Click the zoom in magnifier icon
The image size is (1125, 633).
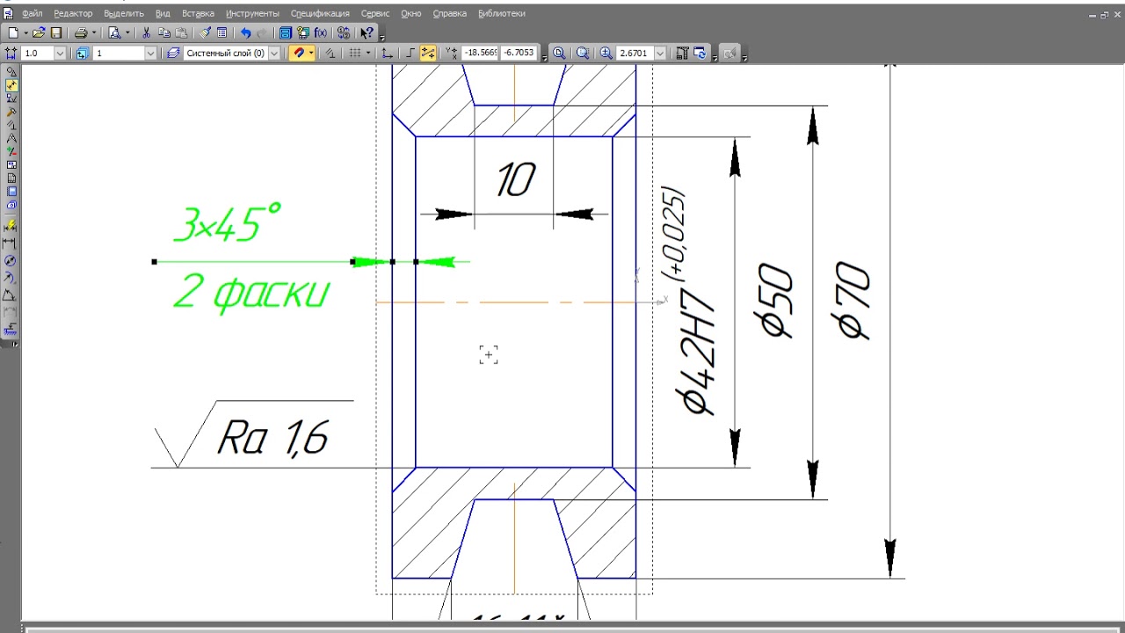[x=606, y=53]
